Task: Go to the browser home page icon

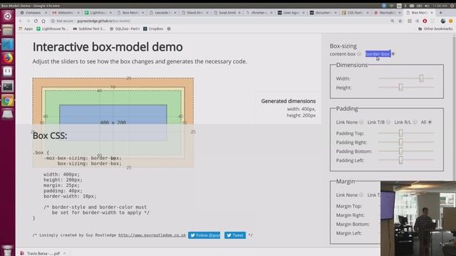Action: point(43,21)
